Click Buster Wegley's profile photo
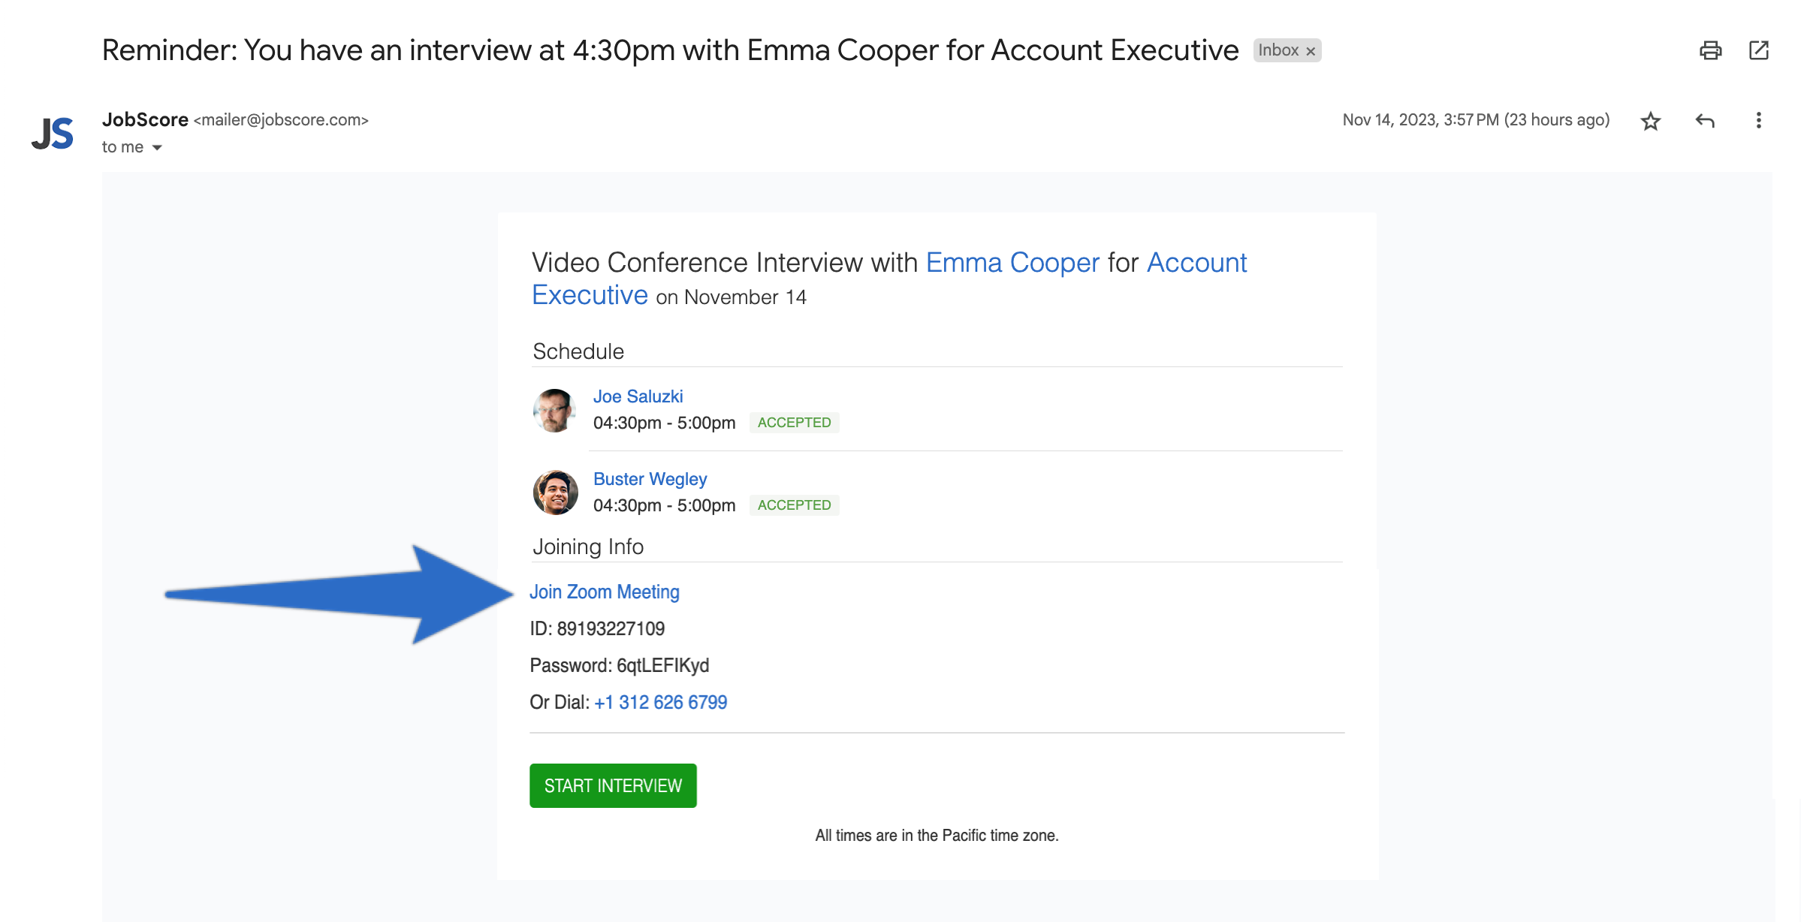This screenshot has height=922, width=1804. click(x=555, y=493)
